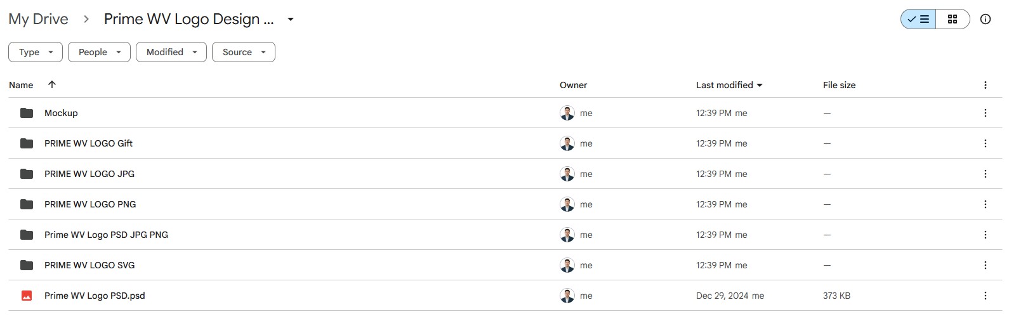Select the Prime WV Logo PSD.psd image file icon
This screenshot has height=333, width=1009.
pyautogui.click(x=27, y=296)
